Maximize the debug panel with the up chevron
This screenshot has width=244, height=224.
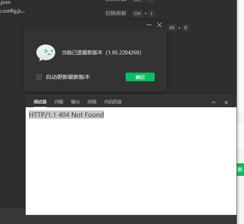214,103
